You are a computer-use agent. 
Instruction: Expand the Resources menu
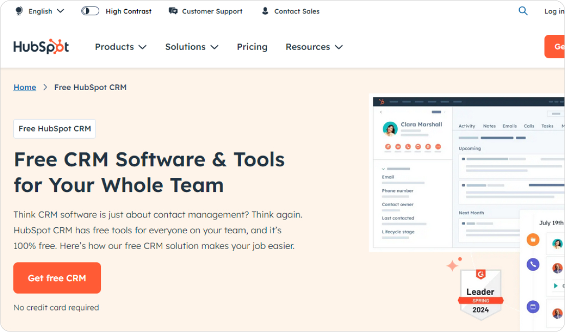(x=314, y=47)
